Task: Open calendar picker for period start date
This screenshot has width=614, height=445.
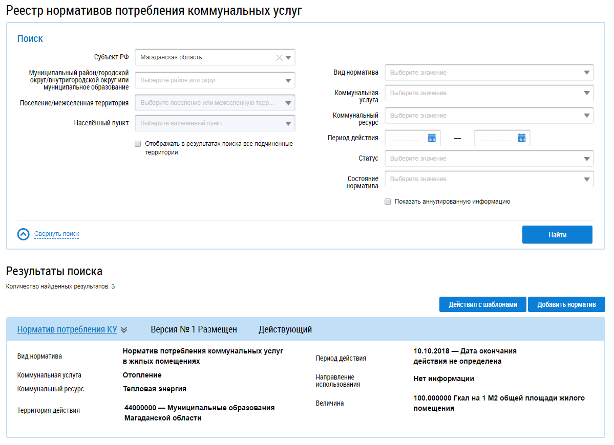Action: pyautogui.click(x=432, y=138)
